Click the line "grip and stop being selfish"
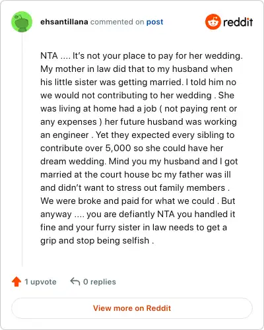Viewport: 264px width, 330px height. [97, 240]
